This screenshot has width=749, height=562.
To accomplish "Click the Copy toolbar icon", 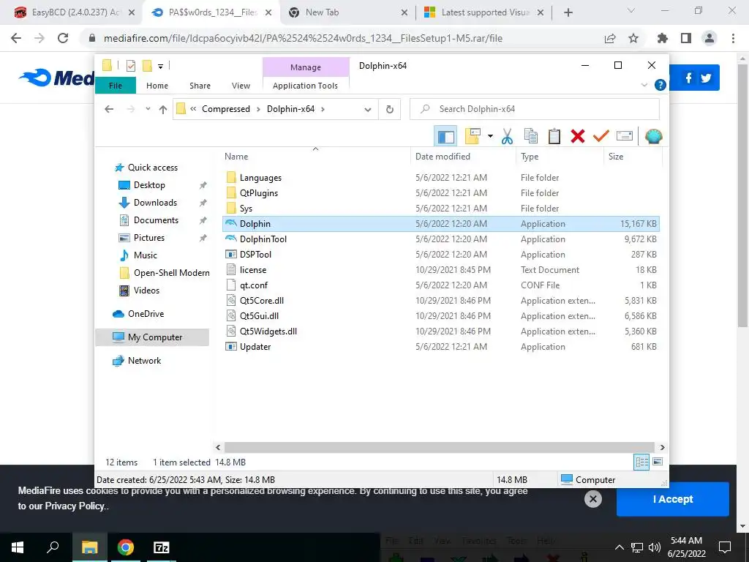I will [x=531, y=137].
